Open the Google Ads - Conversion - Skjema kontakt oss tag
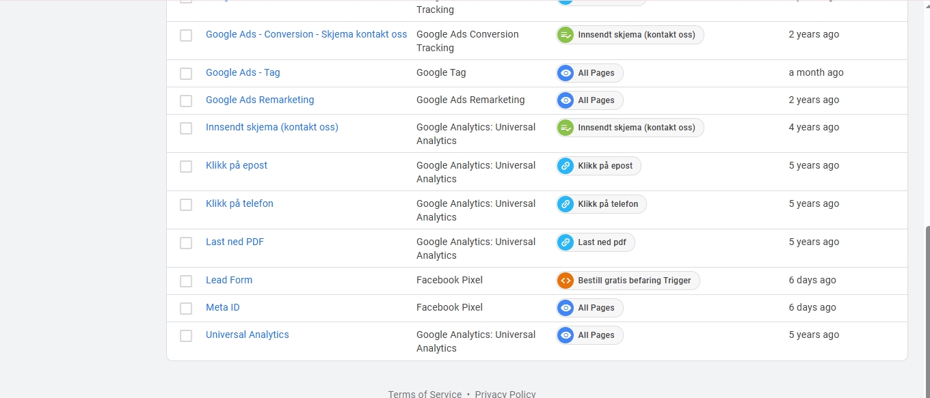Image resolution: width=930 pixels, height=398 pixels. pos(306,34)
